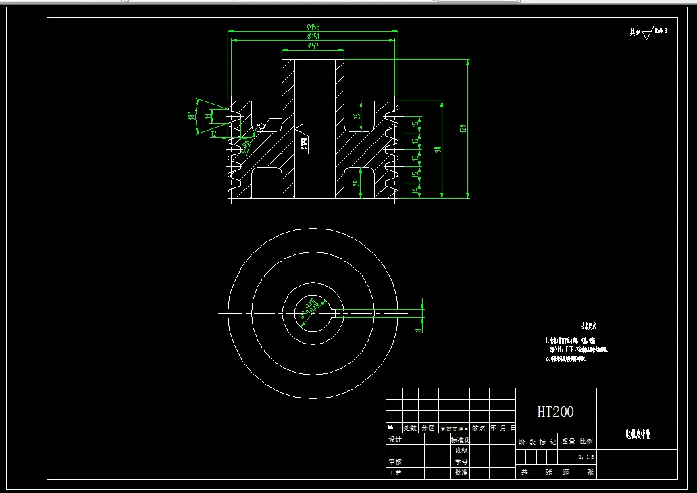Click the 技术要求 heading text

point(588,326)
